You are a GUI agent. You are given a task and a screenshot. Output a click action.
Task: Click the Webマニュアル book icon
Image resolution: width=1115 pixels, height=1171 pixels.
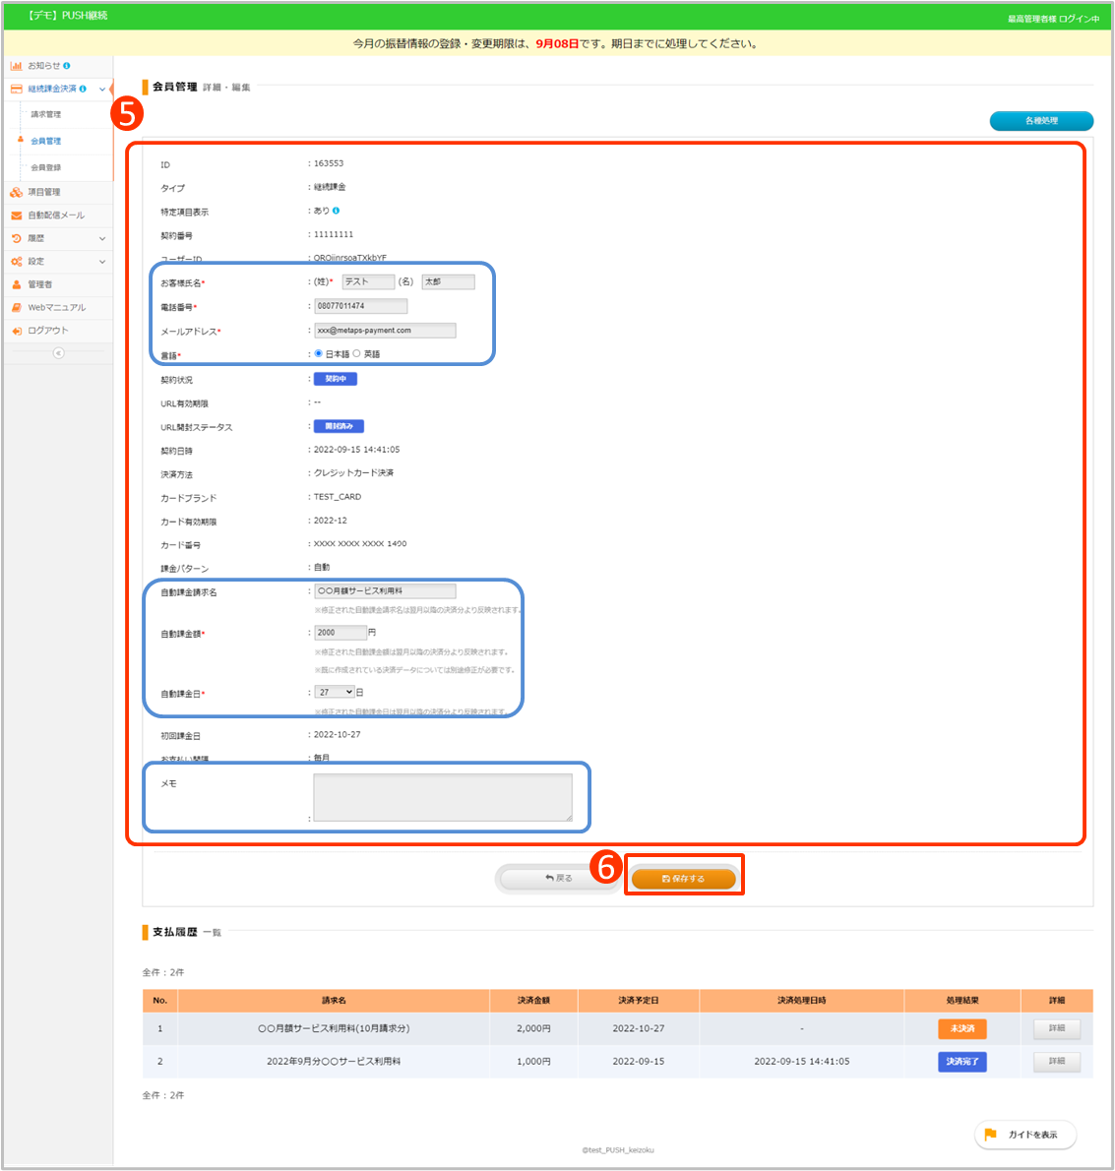(16, 308)
